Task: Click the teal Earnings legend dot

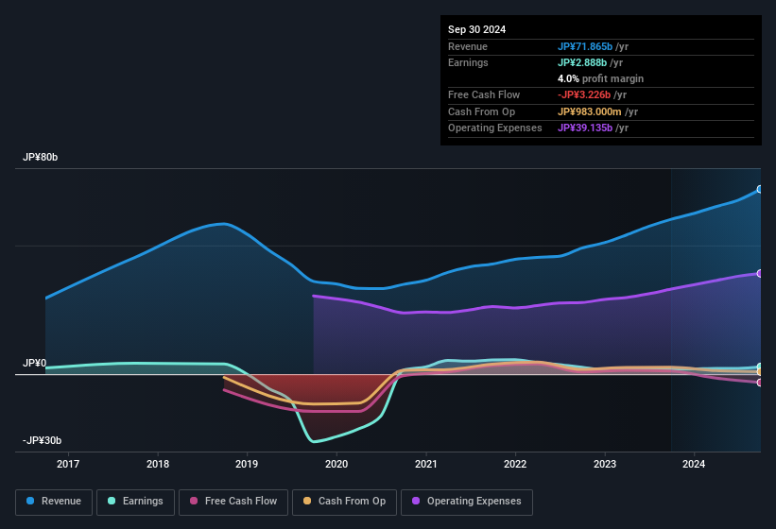Action: (112, 502)
